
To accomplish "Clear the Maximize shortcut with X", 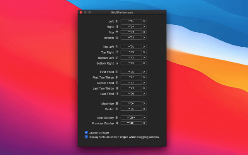I will (144, 103).
